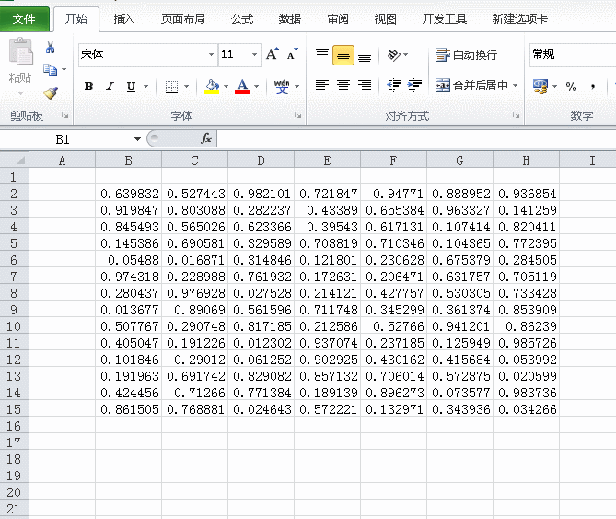Switch to the 页面布局 tab
The image size is (616, 519).
[x=182, y=18]
